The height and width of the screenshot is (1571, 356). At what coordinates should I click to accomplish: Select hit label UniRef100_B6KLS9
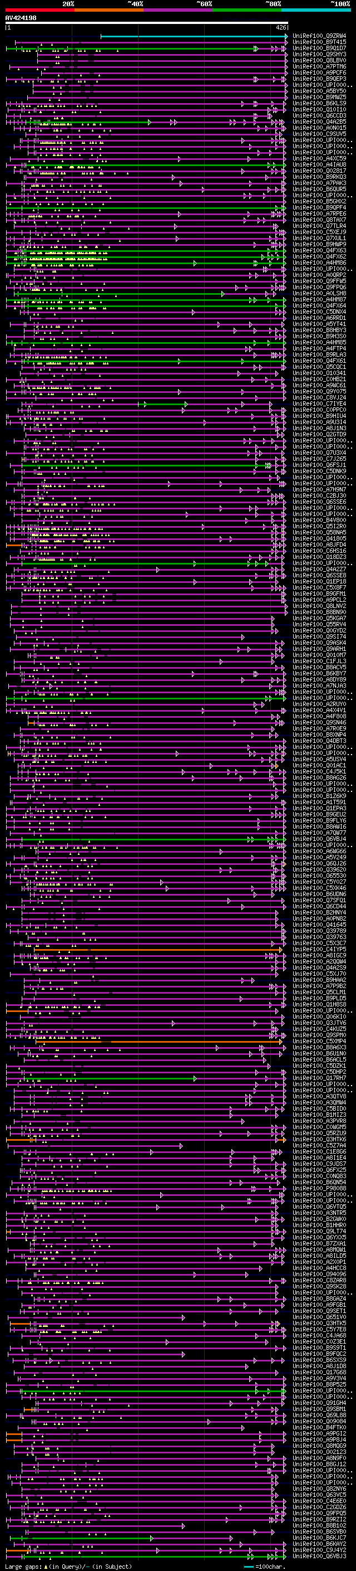click(x=319, y=103)
